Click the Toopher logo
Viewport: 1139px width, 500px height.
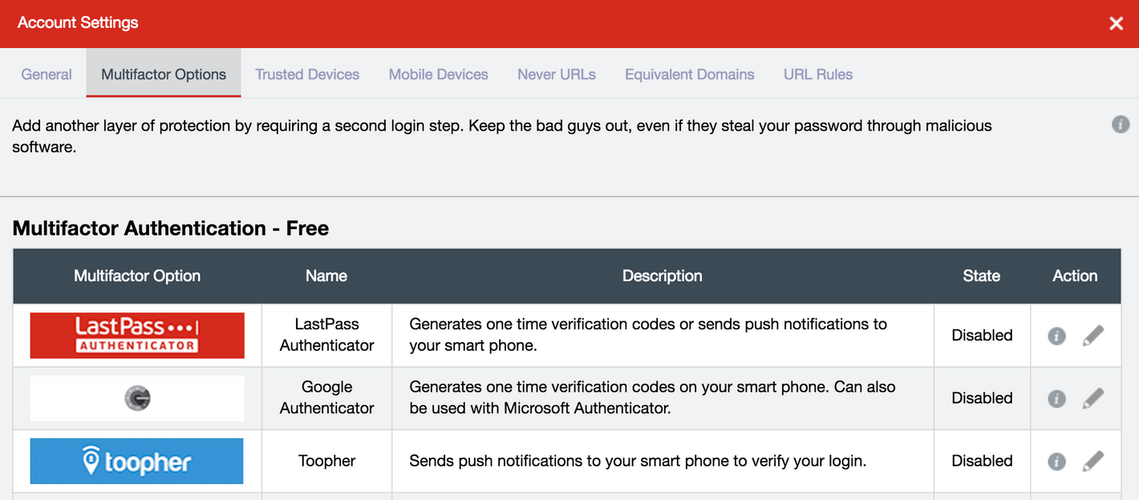pos(136,461)
